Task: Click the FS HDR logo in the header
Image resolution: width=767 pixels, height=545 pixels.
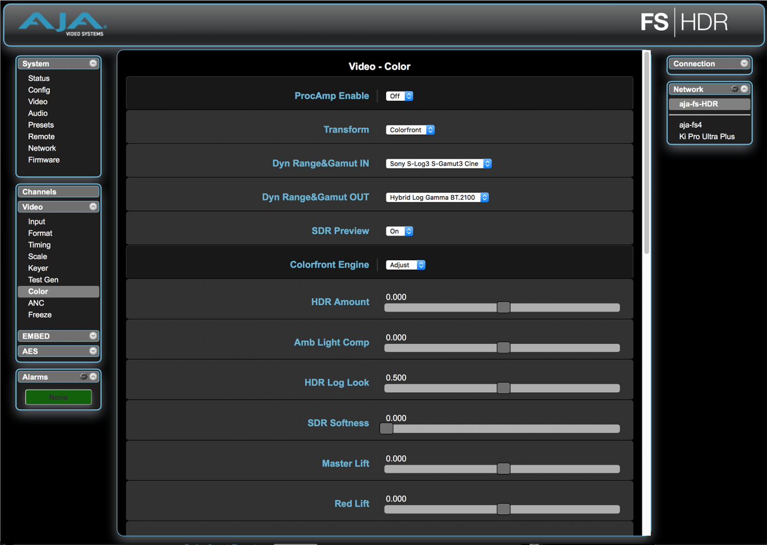Action: [x=685, y=22]
